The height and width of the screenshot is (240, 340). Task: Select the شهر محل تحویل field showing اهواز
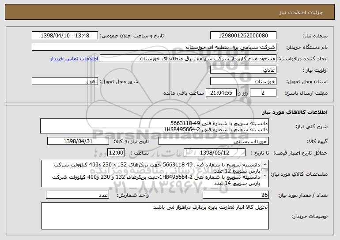[65, 81]
